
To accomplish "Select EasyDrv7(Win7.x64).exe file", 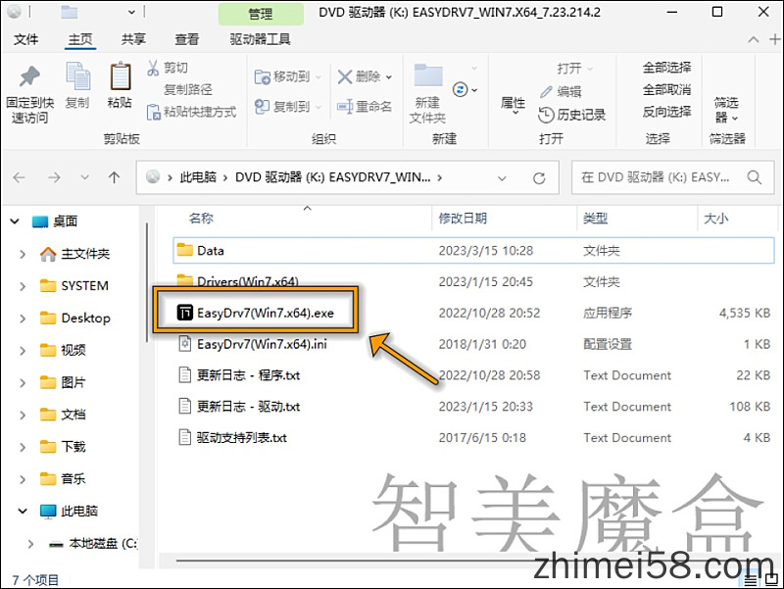I will [256, 313].
